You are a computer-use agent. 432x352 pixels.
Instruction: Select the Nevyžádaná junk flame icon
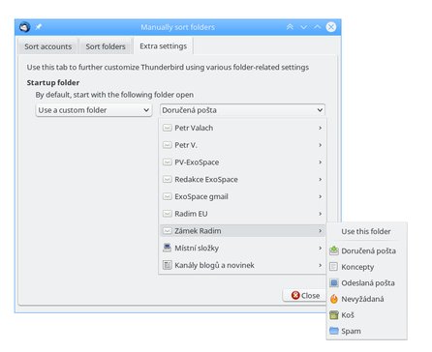(334, 299)
